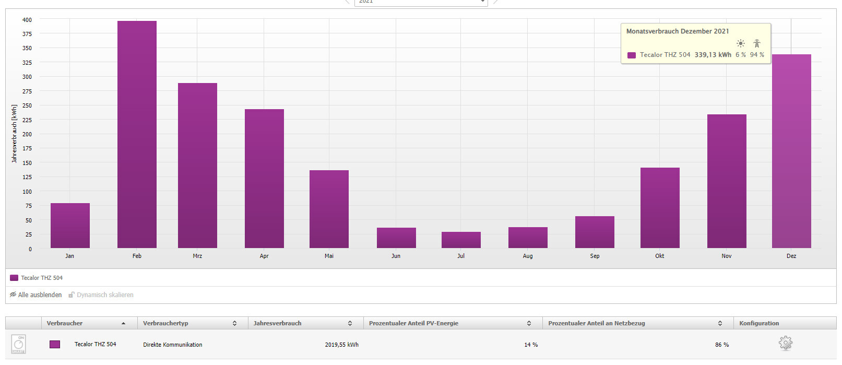Click the December bar in the chart
This screenshot has width=842, height=365.
791,151
